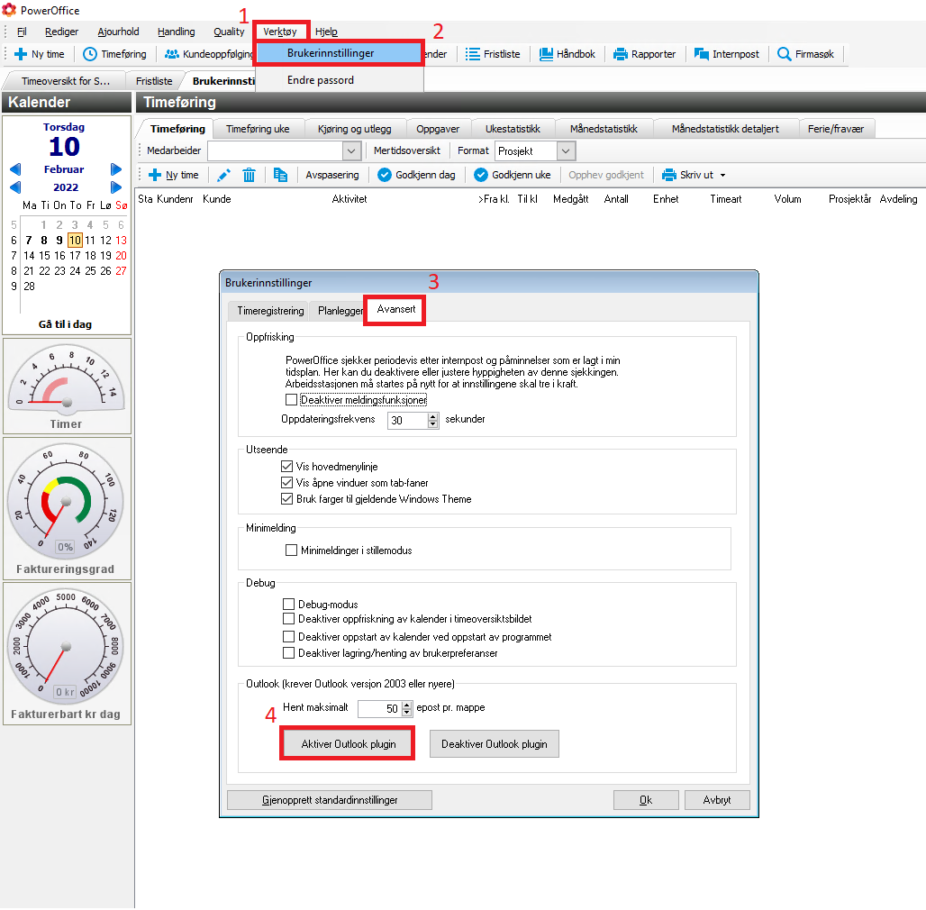Click the Ny time plus icon in main toolbar
The height and width of the screenshot is (910, 926).
click(20, 54)
